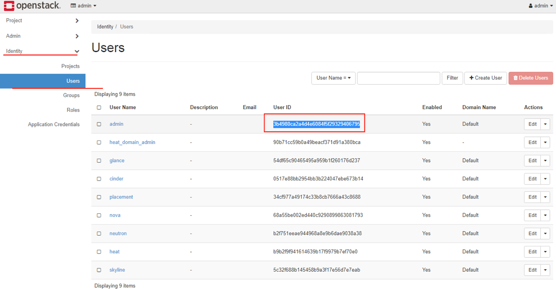Open Projects in Identity menu

71,66
